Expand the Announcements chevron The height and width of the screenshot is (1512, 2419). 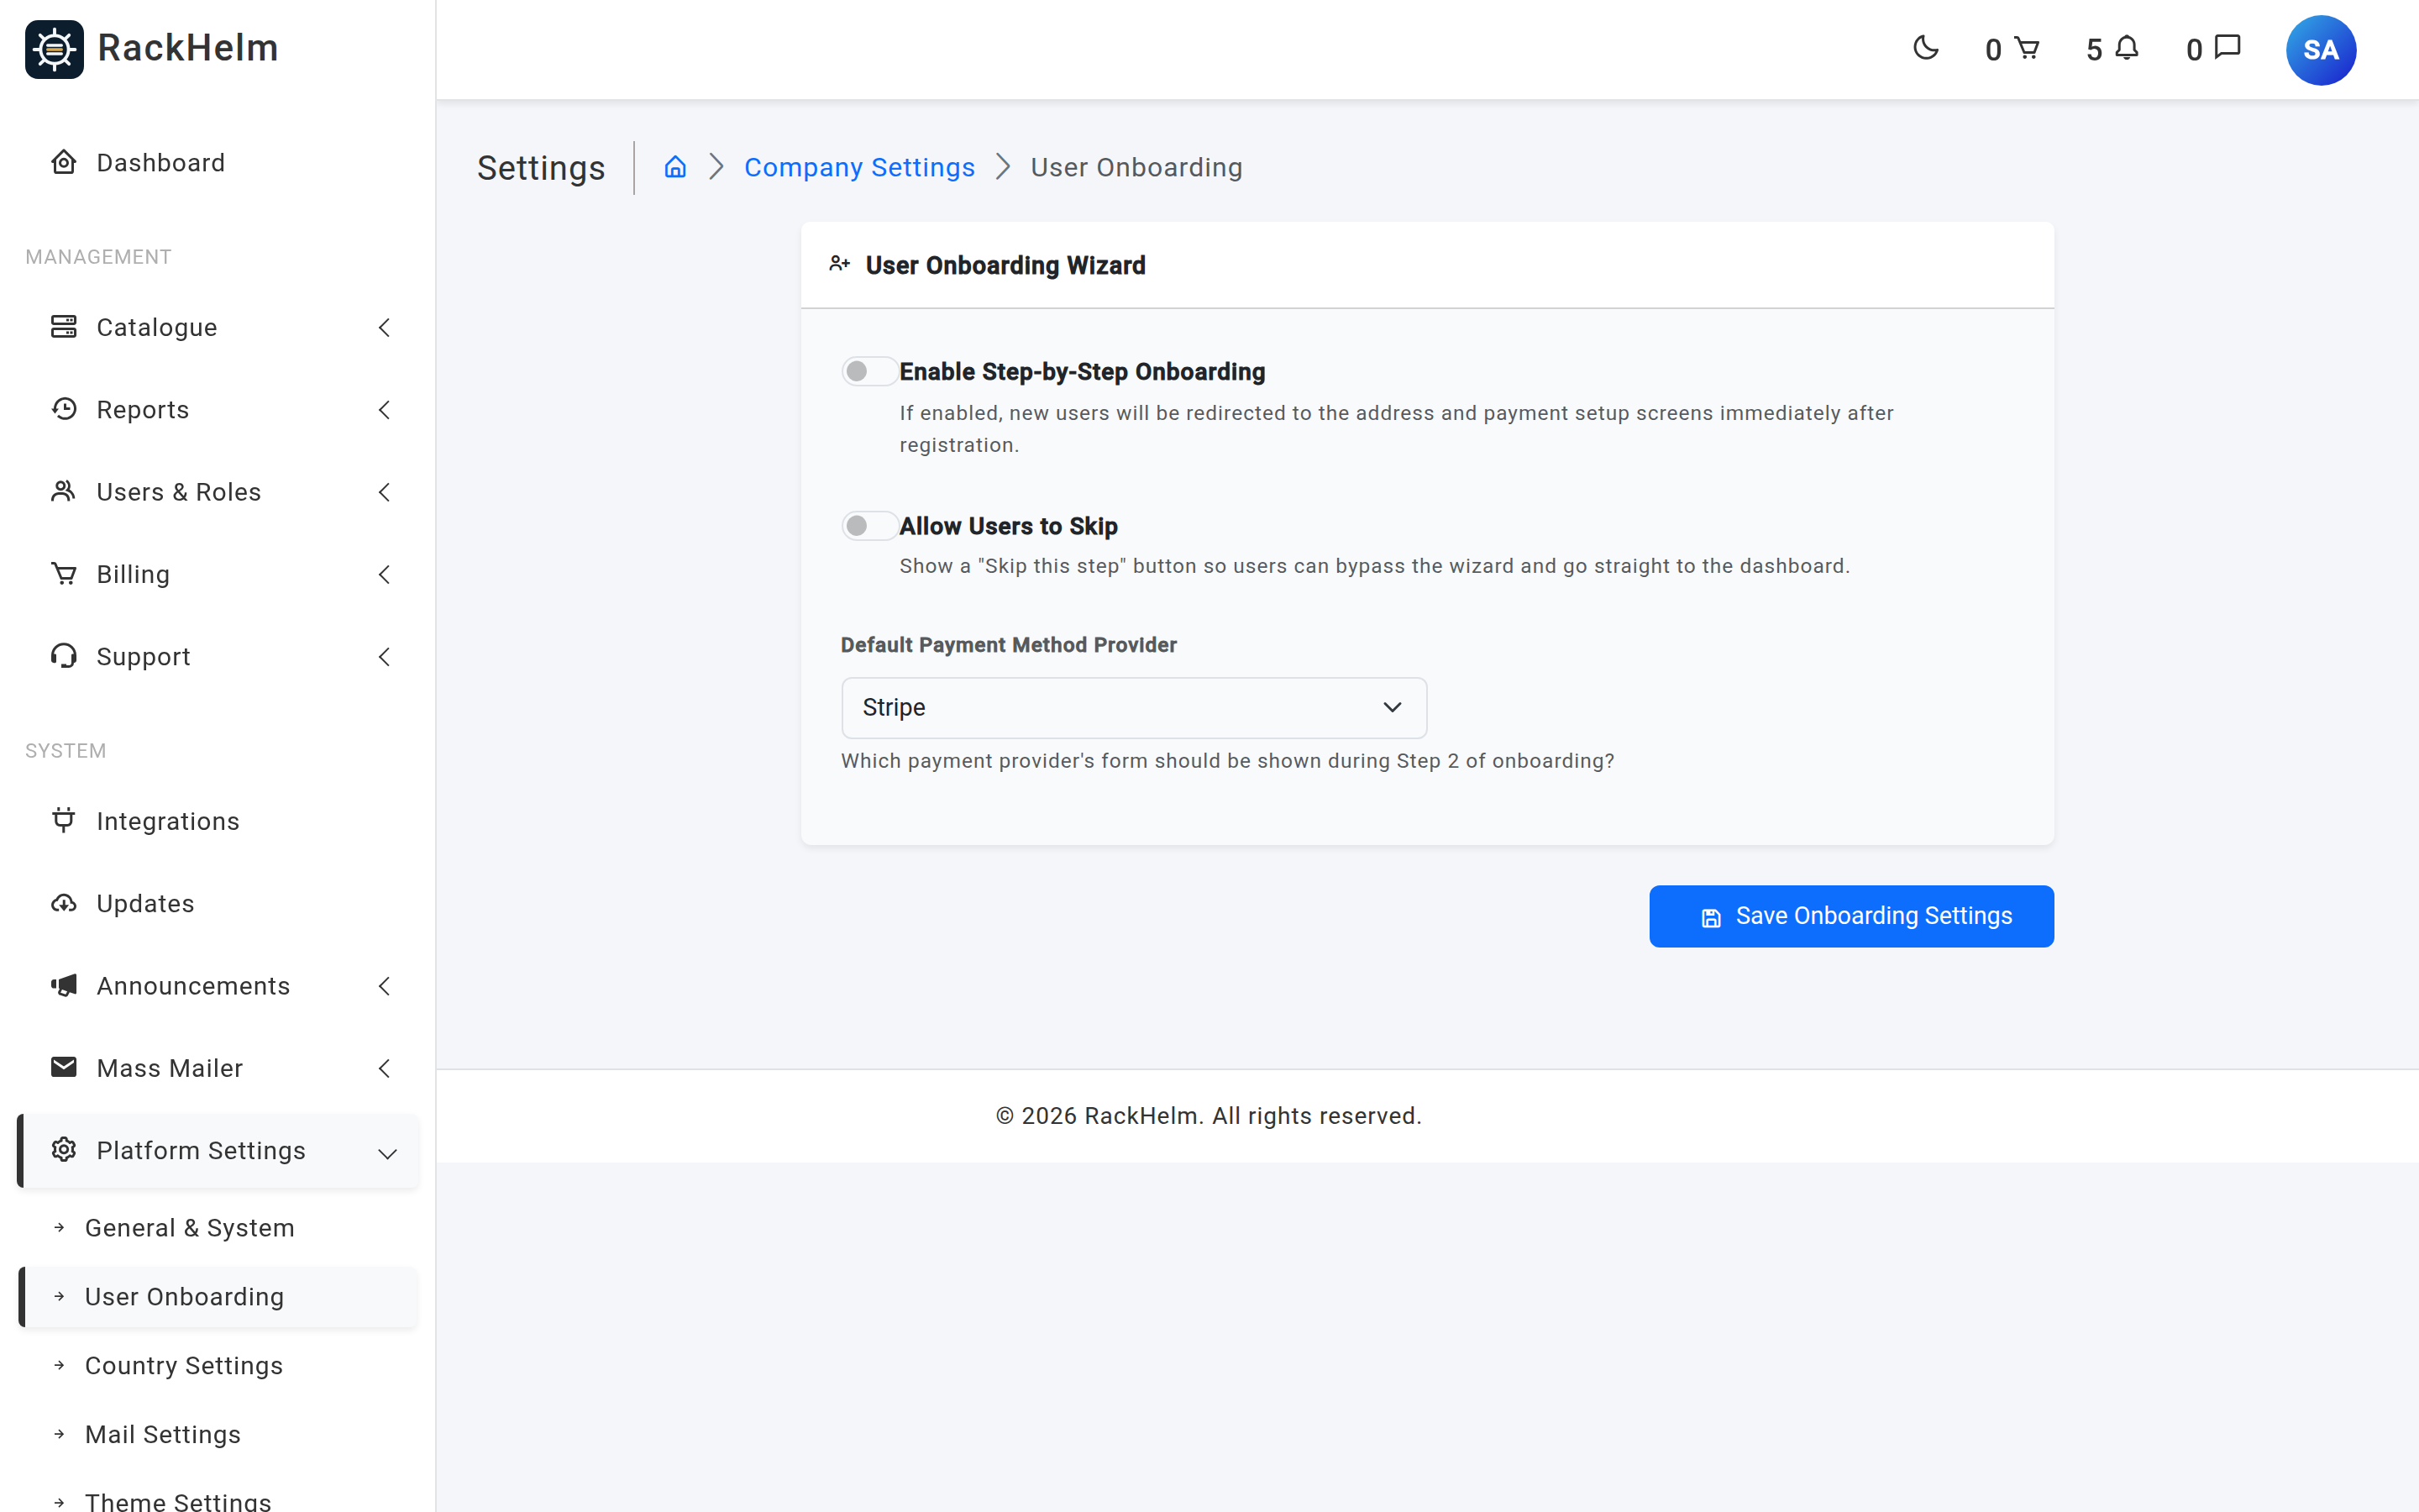(x=384, y=986)
